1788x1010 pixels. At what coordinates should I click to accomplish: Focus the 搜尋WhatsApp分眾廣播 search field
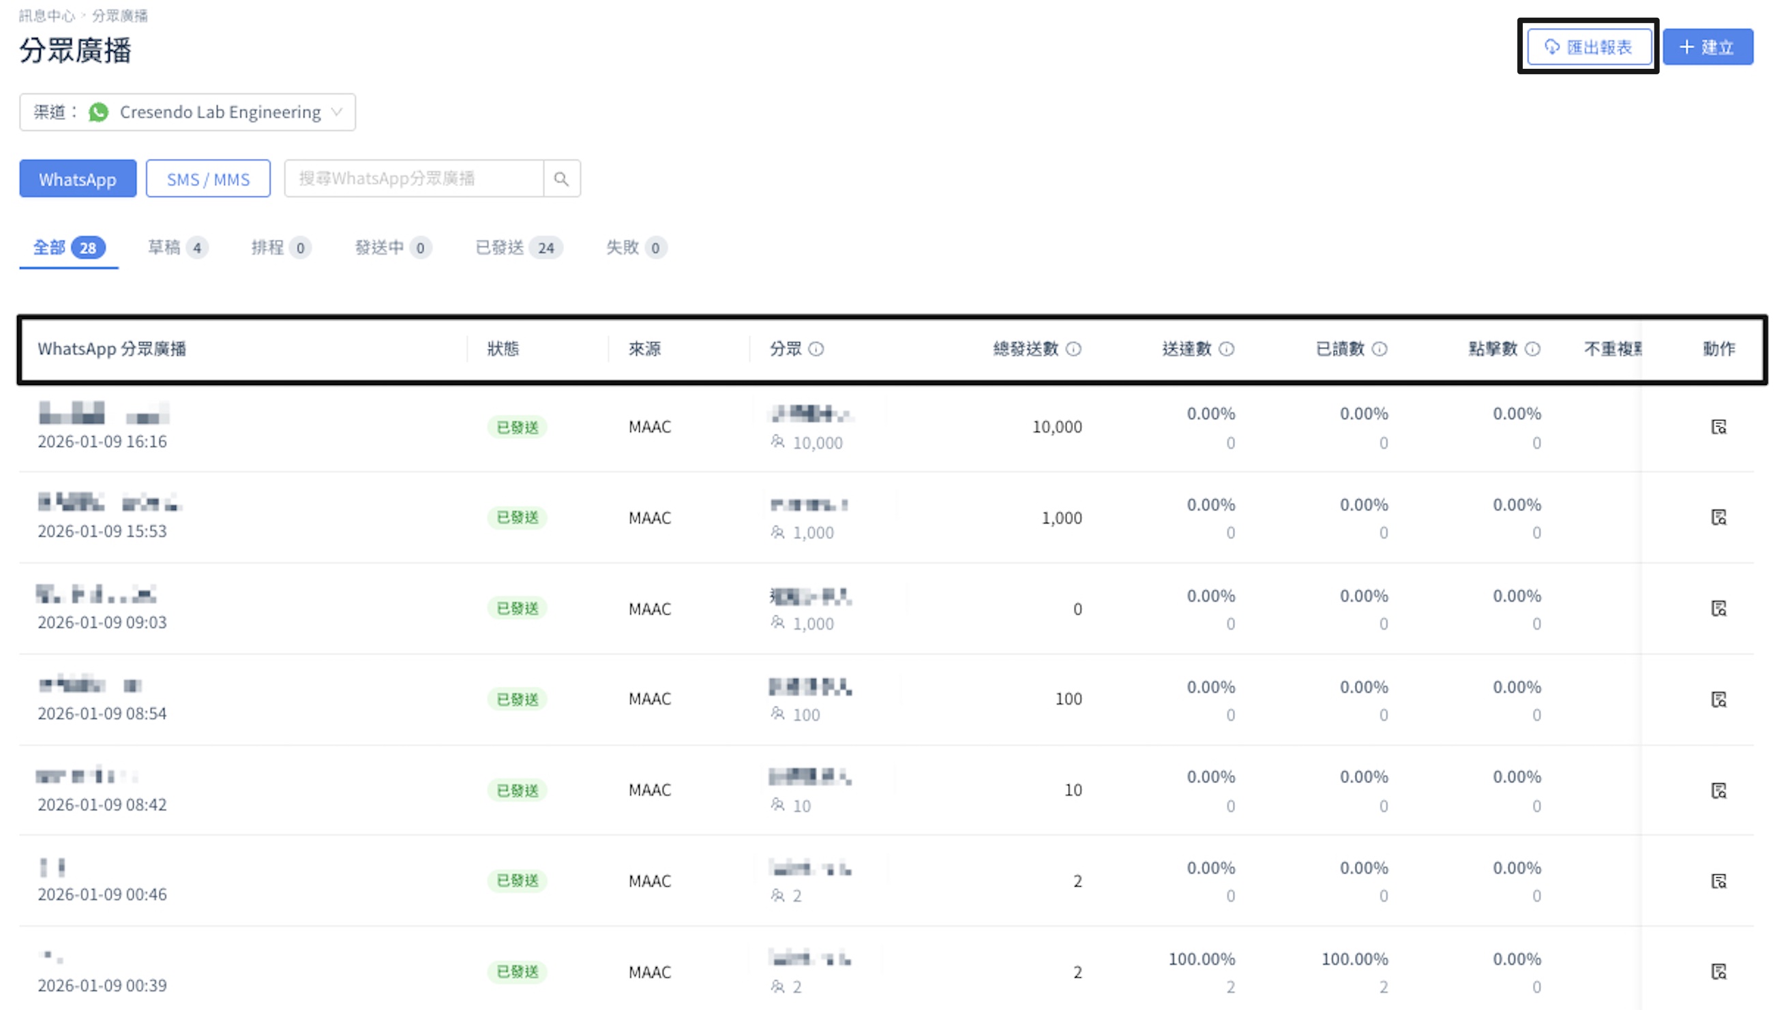[x=414, y=179]
